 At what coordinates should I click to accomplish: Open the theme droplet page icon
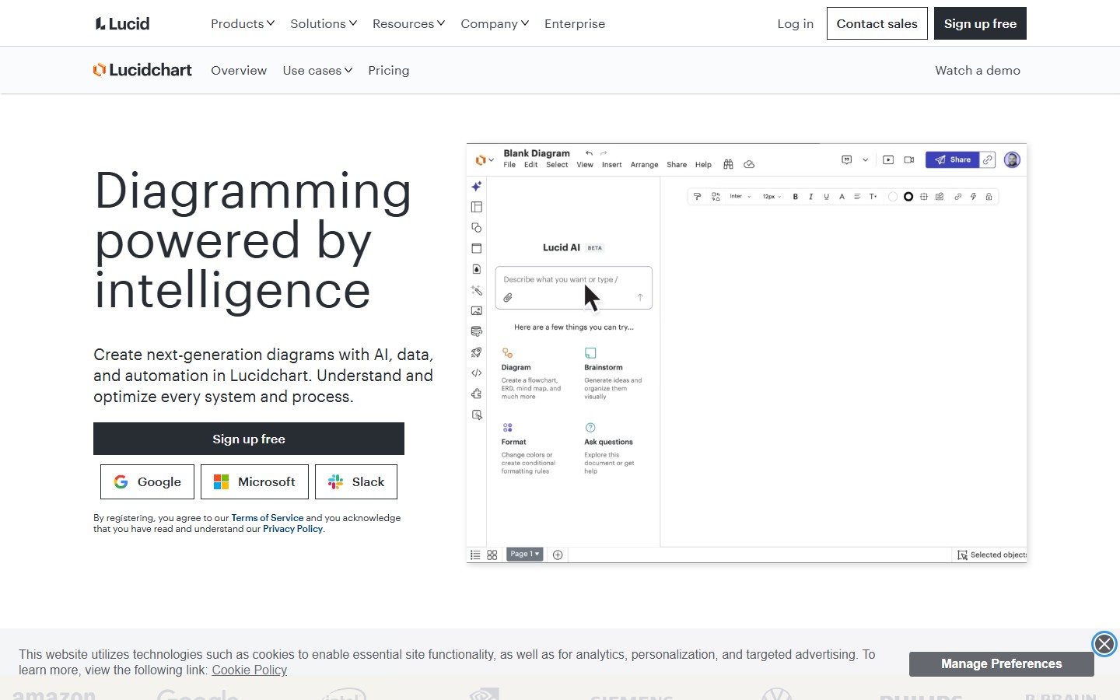coord(477,269)
